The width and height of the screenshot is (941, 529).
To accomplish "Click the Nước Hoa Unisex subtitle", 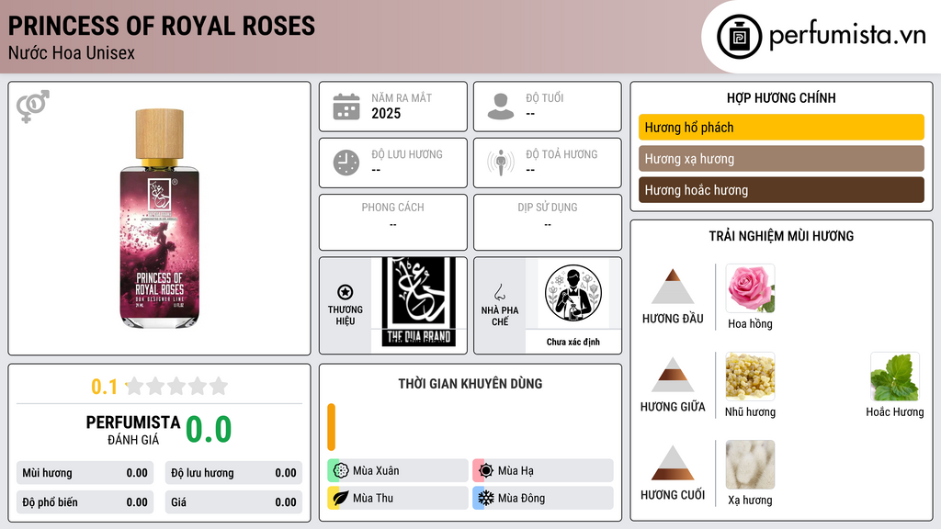I will 72,52.
